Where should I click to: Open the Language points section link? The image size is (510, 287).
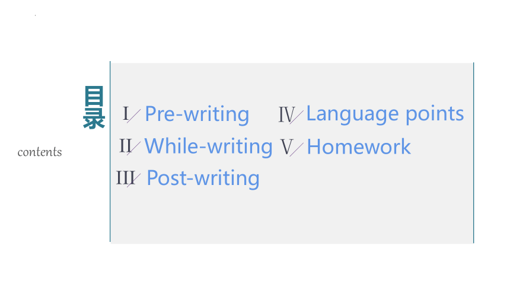coord(385,114)
